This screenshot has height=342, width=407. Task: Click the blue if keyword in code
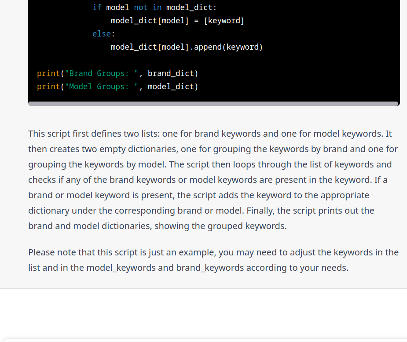[97, 7]
